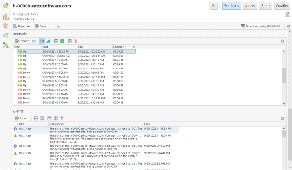
Task: Expand the Period: Yesterday dropdown
Action: [x=261, y=26]
